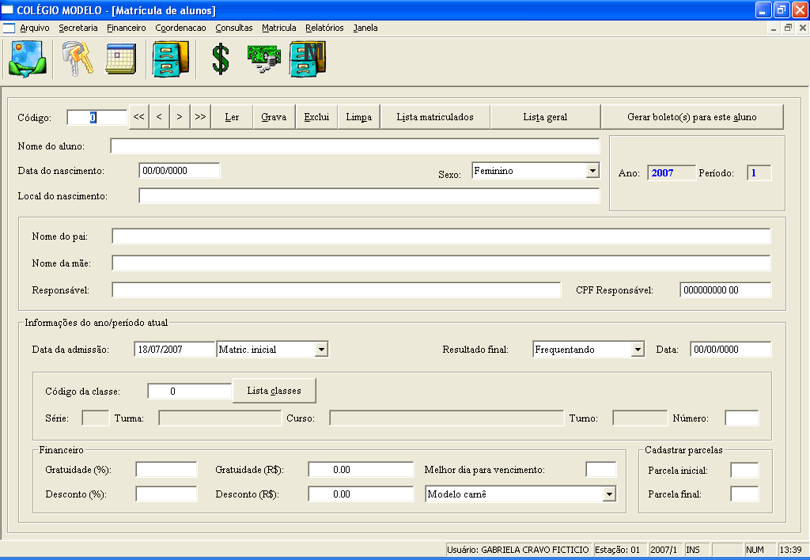Viewport: 810px width, 560px height.
Task: Click the app icon left of Arquivo menu
Action: click(x=9, y=28)
